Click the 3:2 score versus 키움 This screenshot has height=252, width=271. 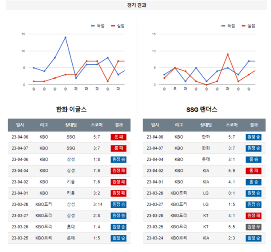pos(97,193)
